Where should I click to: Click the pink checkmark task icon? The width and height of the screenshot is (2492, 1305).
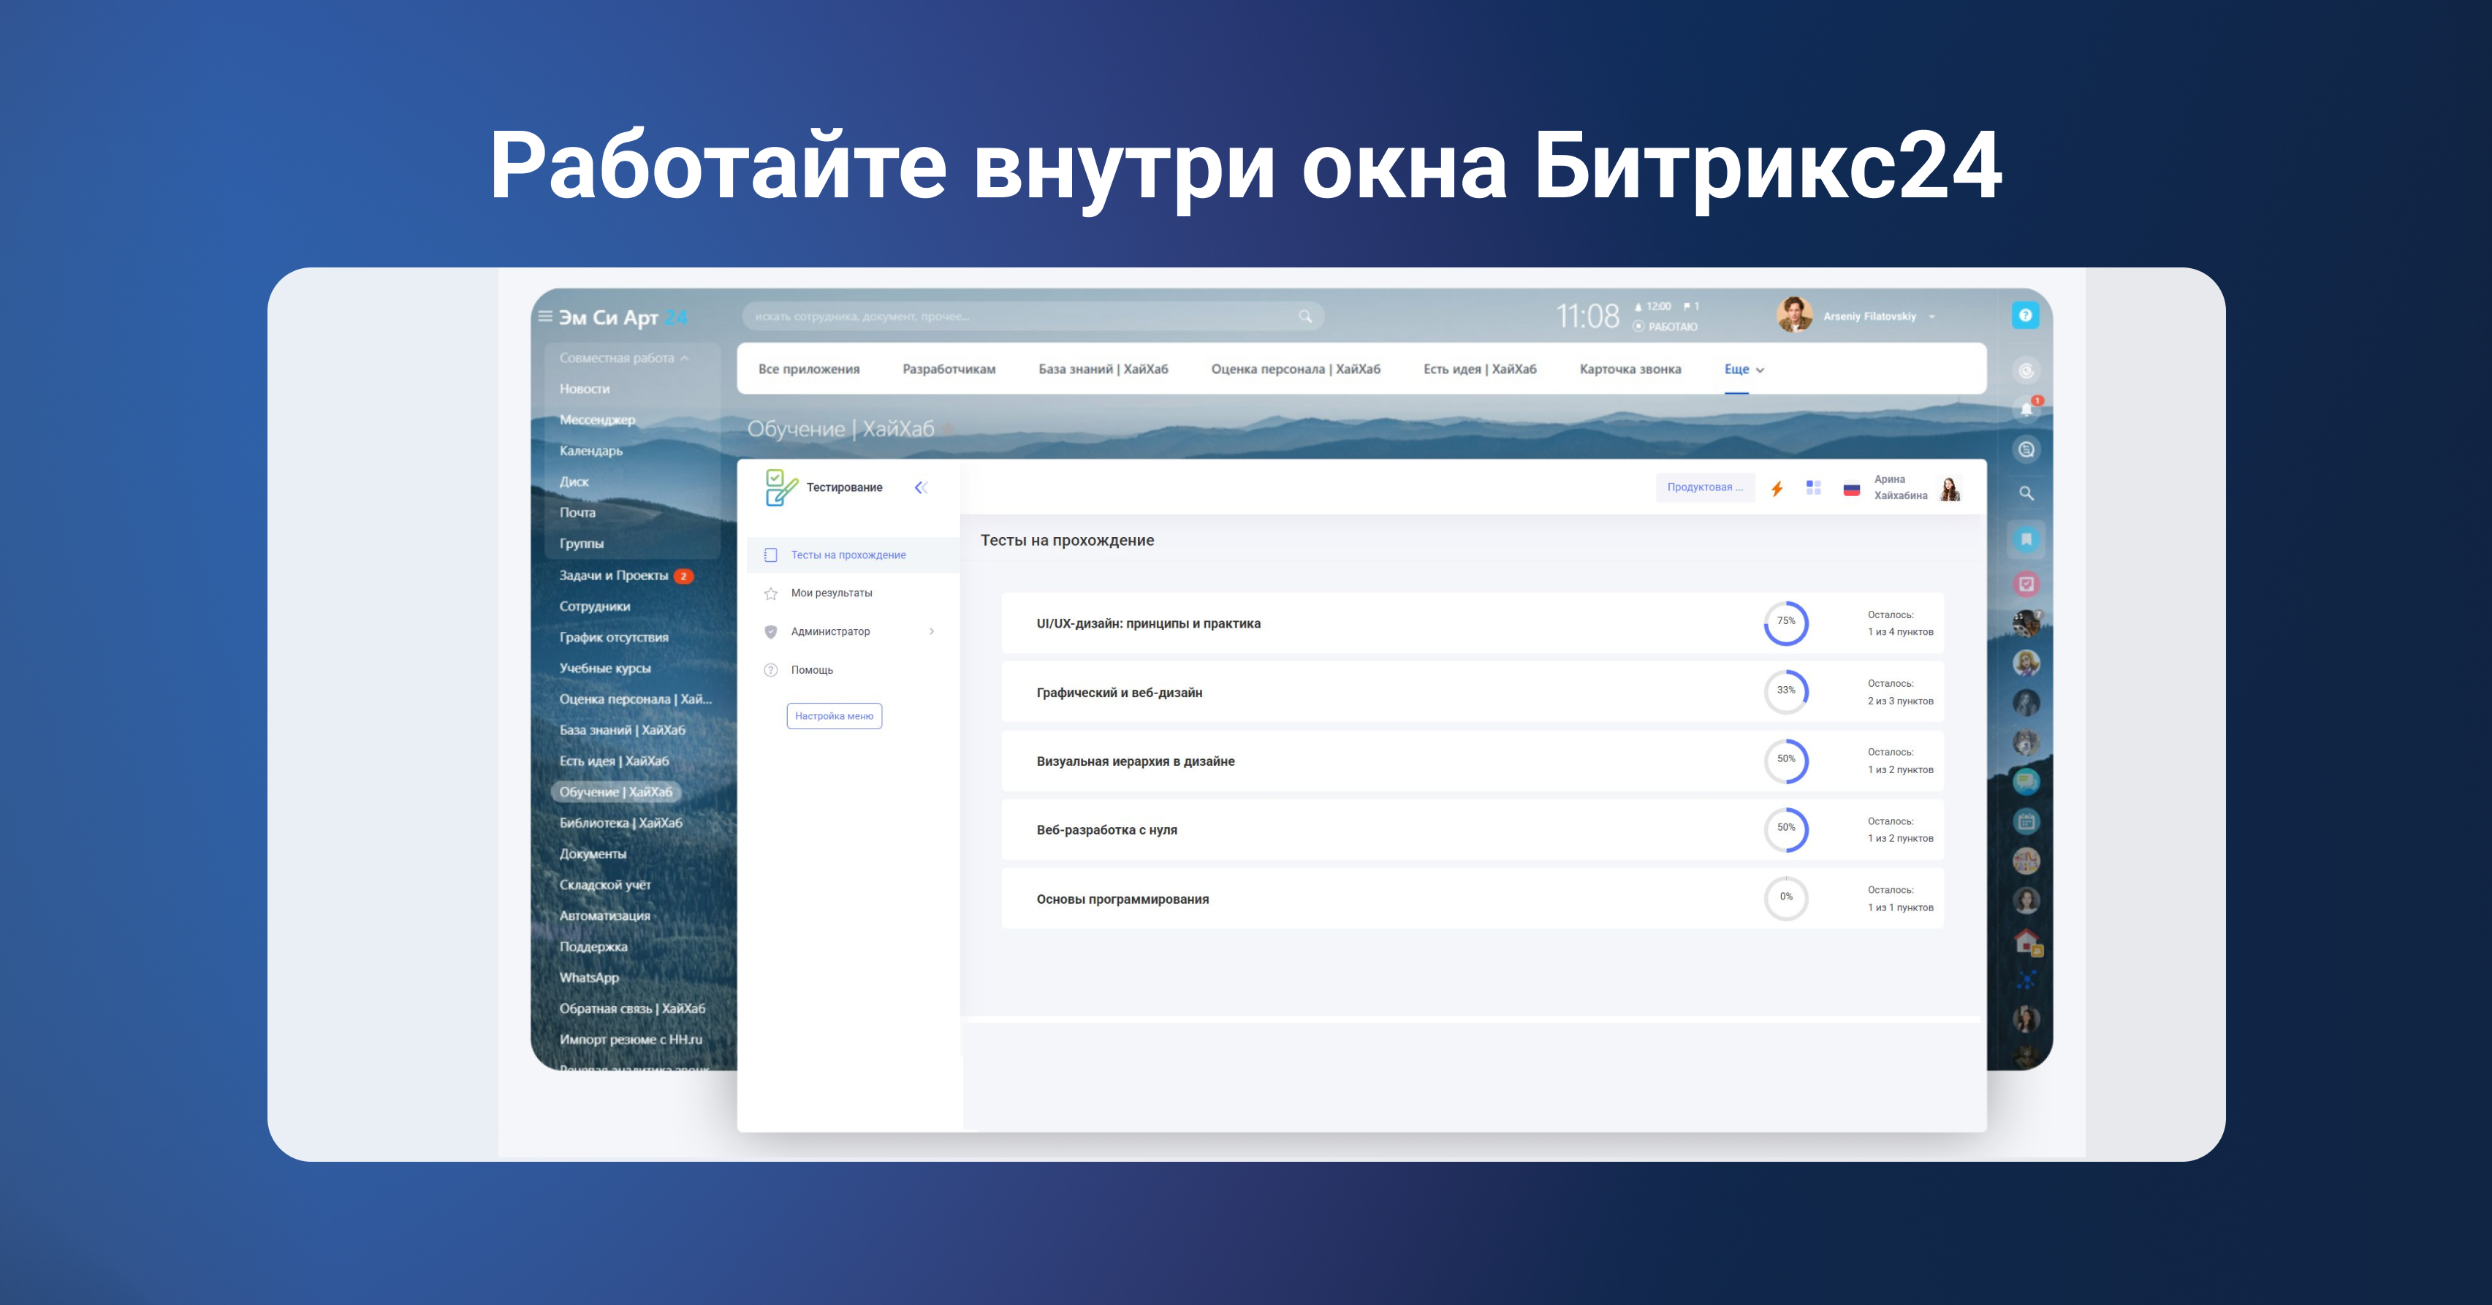click(2026, 583)
